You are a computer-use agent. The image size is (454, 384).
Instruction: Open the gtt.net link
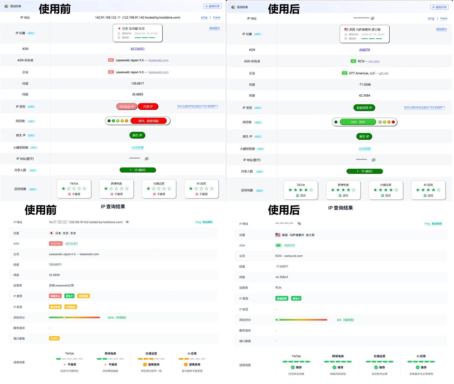click(x=383, y=73)
